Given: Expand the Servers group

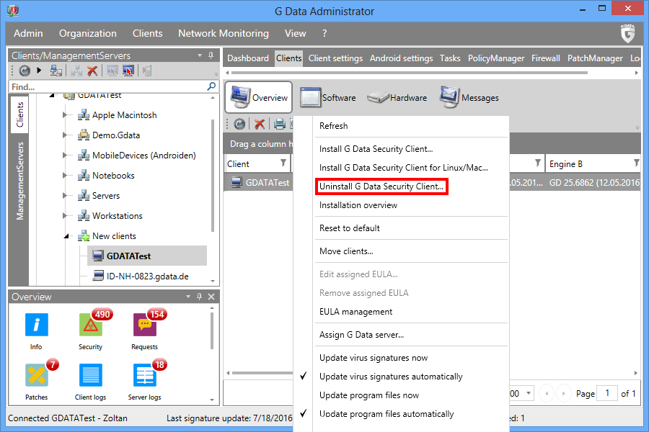Looking at the screenshot, I should (65, 195).
